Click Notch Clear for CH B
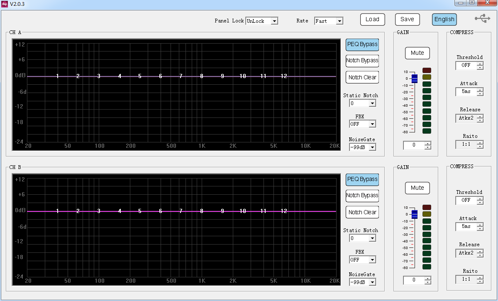 point(362,212)
